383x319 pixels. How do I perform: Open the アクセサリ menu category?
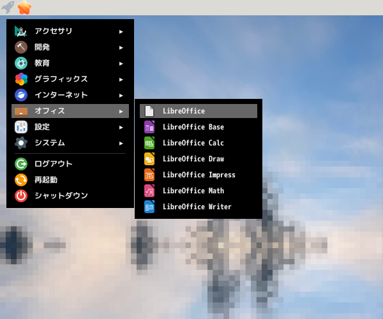[70, 31]
